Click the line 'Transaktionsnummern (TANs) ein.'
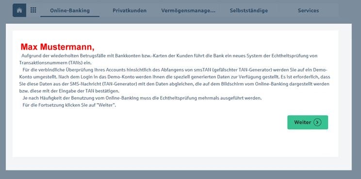The width and height of the screenshot is (361, 179). [x=55, y=63]
